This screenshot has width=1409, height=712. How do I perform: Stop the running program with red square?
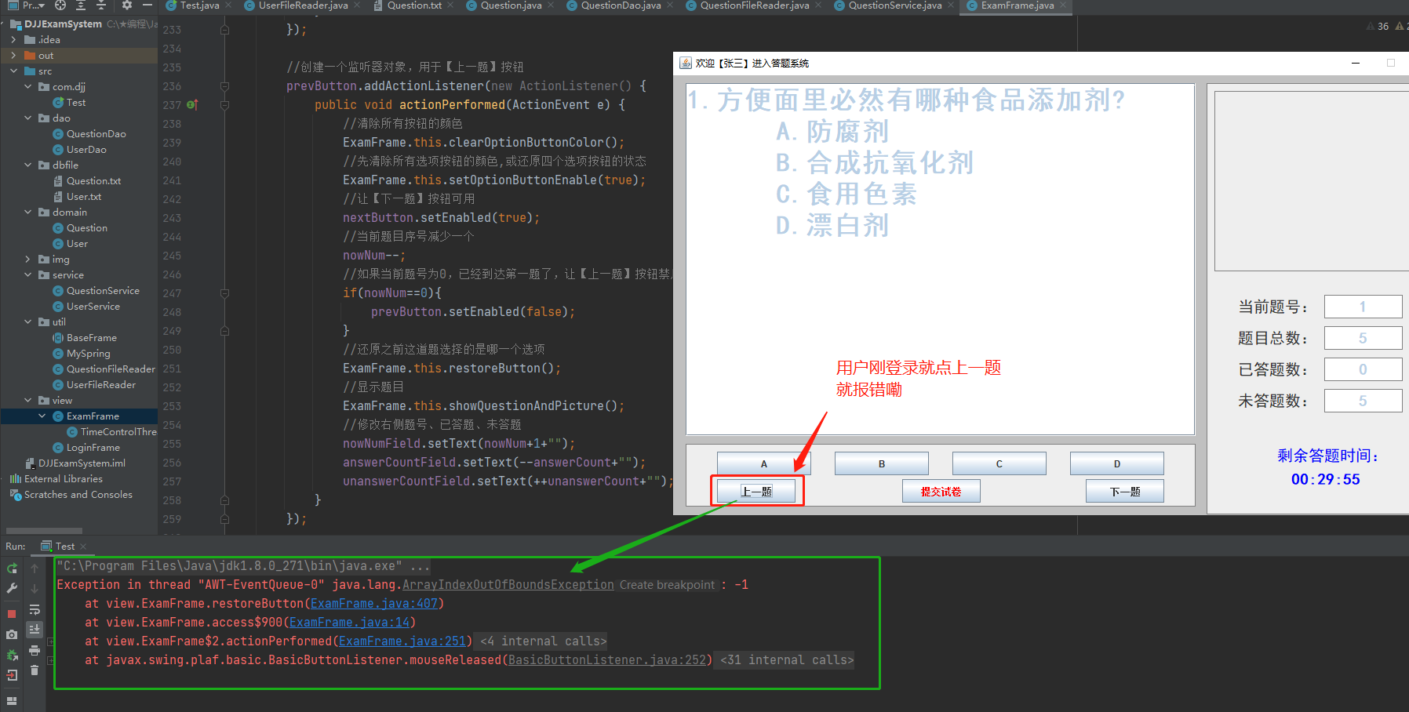[x=12, y=614]
